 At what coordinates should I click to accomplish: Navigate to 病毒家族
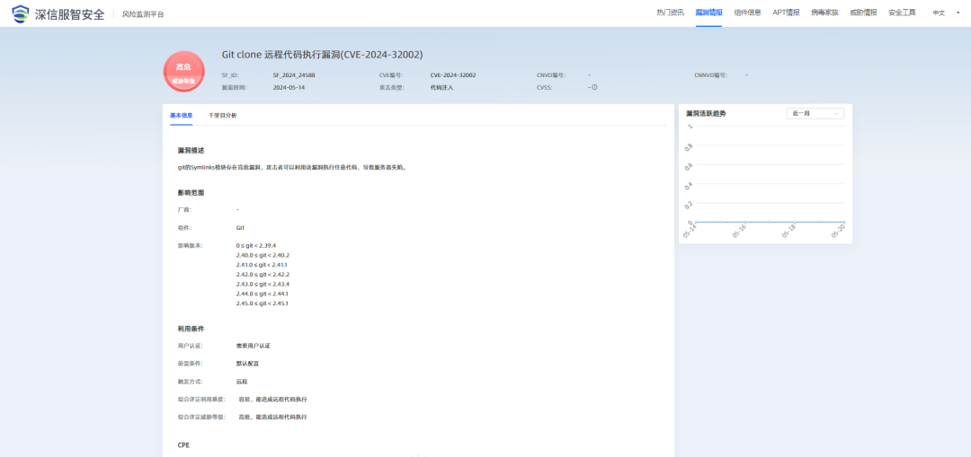click(x=824, y=13)
